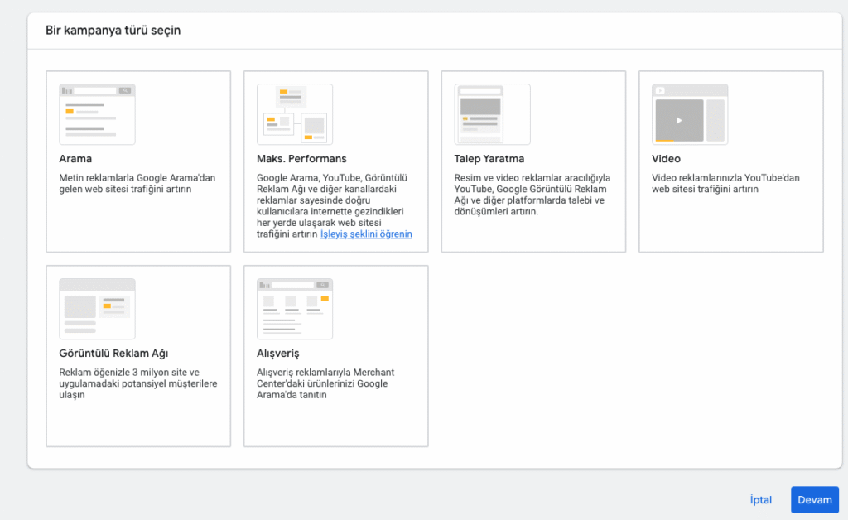This screenshot has width=848, height=520.
Task: Open the İşleyiş şeklini öğrenin link
Action: (x=366, y=234)
